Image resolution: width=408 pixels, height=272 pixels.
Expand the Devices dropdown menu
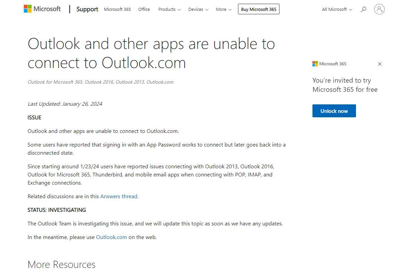[x=198, y=10]
